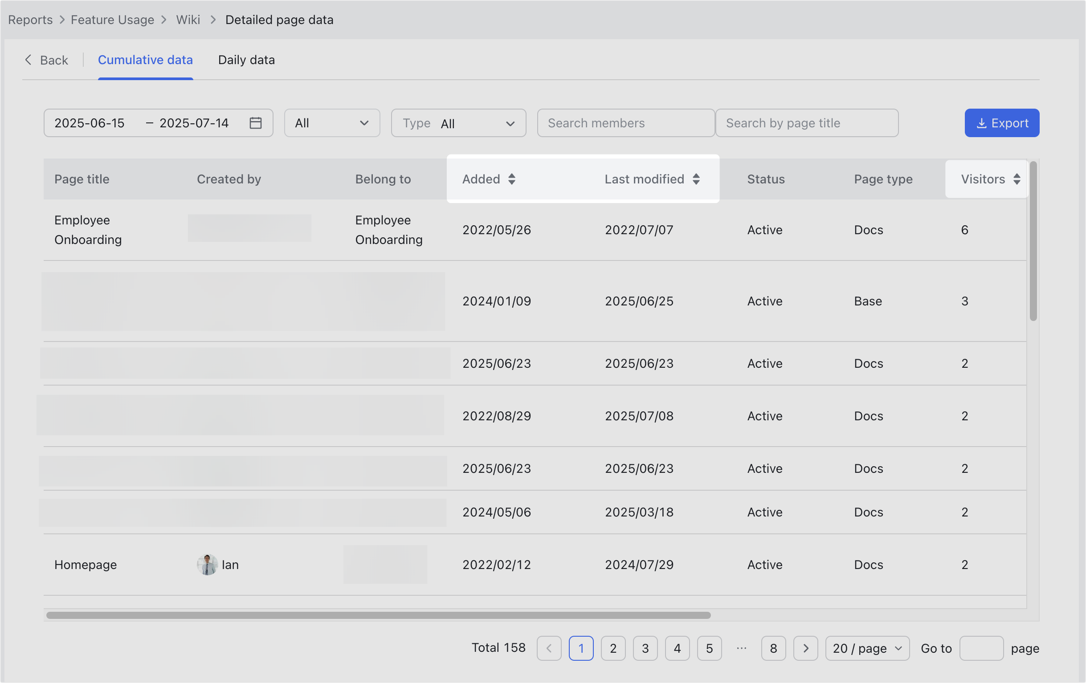This screenshot has height=683, width=1086.
Task: Go to page 3
Action: pyautogui.click(x=645, y=648)
